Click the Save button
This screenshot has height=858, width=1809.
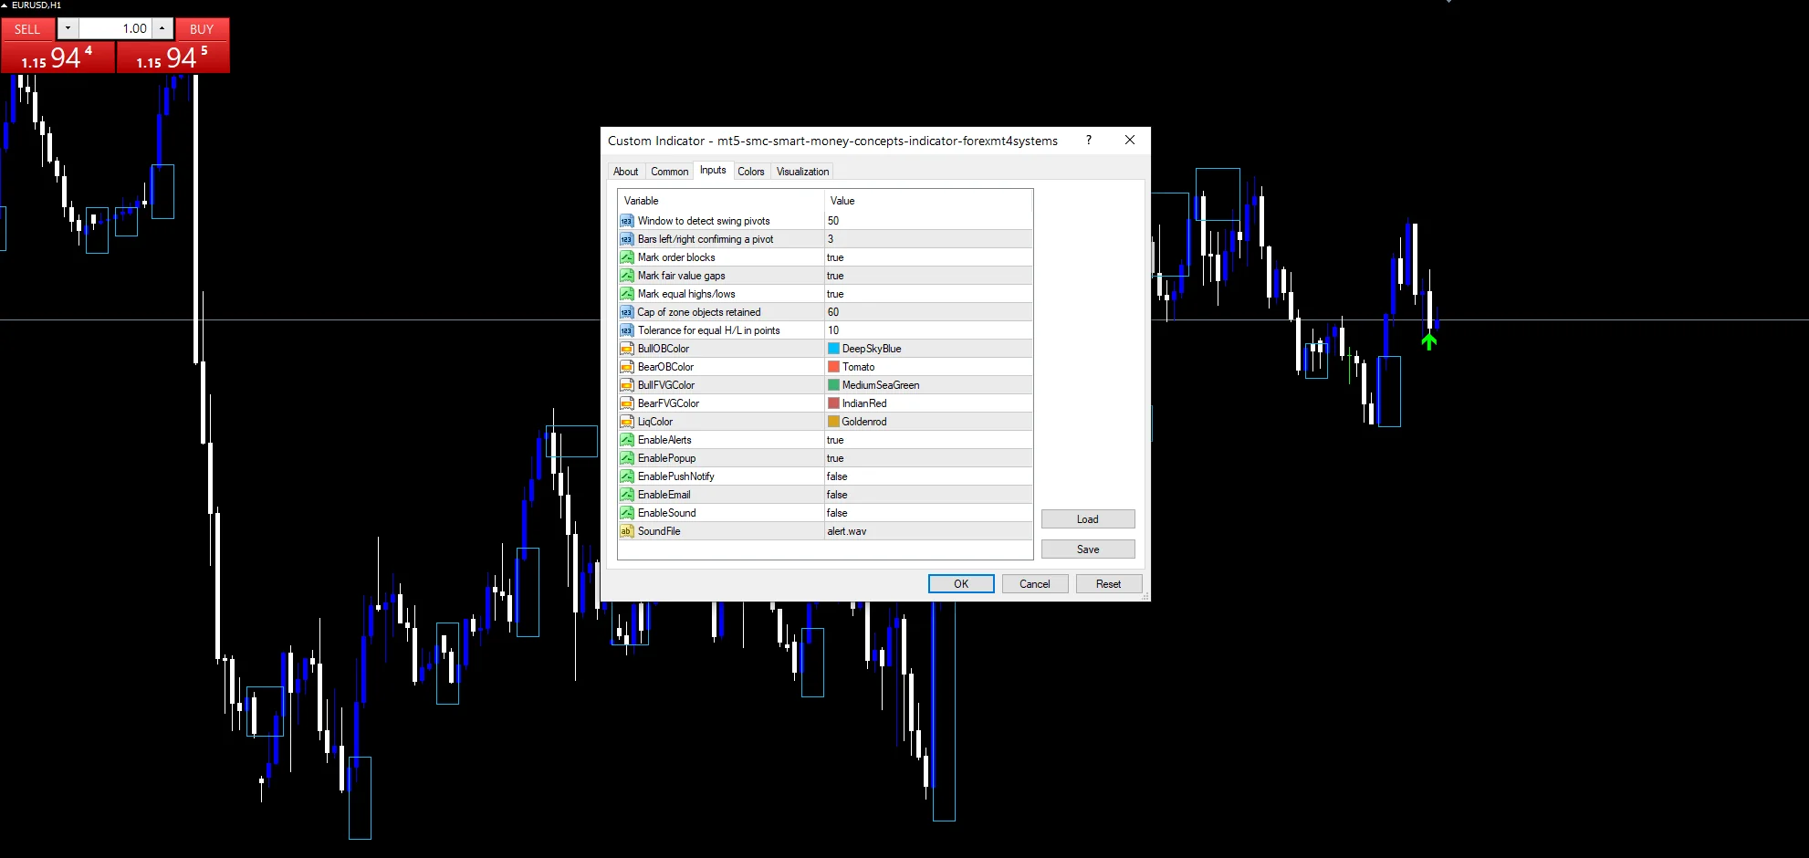click(x=1088, y=549)
